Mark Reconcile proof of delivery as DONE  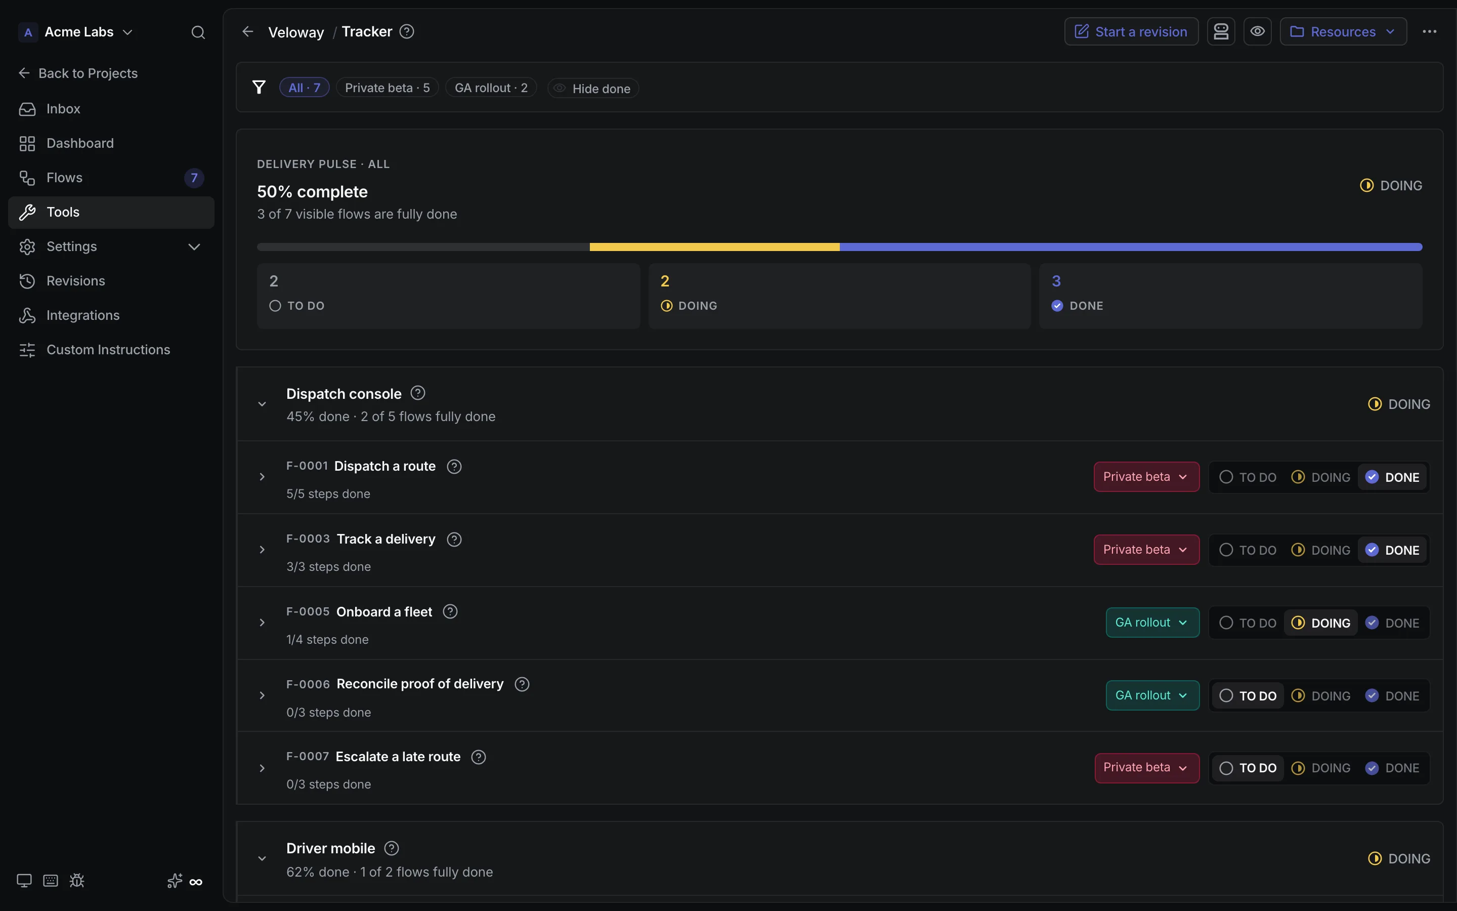(1393, 696)
